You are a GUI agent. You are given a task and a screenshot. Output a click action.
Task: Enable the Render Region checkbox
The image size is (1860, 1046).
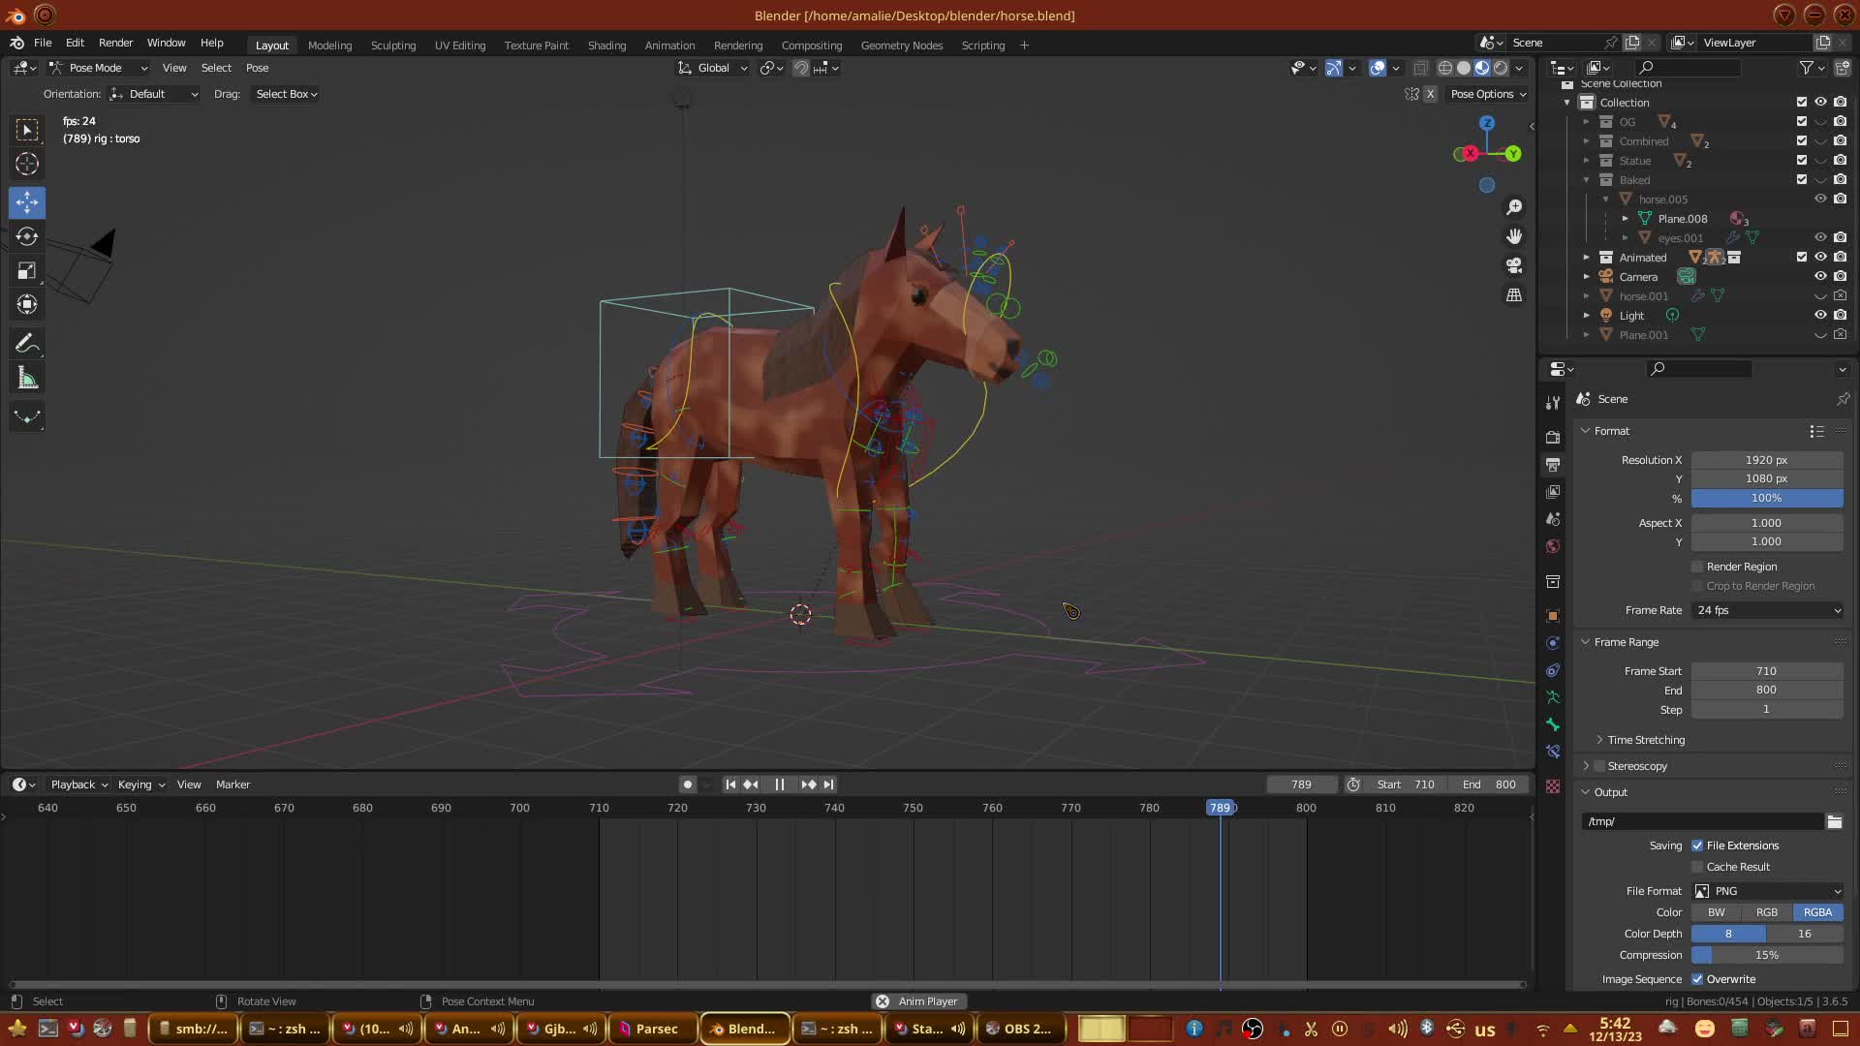pos(1697,567)
